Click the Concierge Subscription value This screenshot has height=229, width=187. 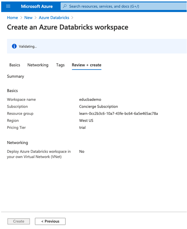tap(98, 106)
